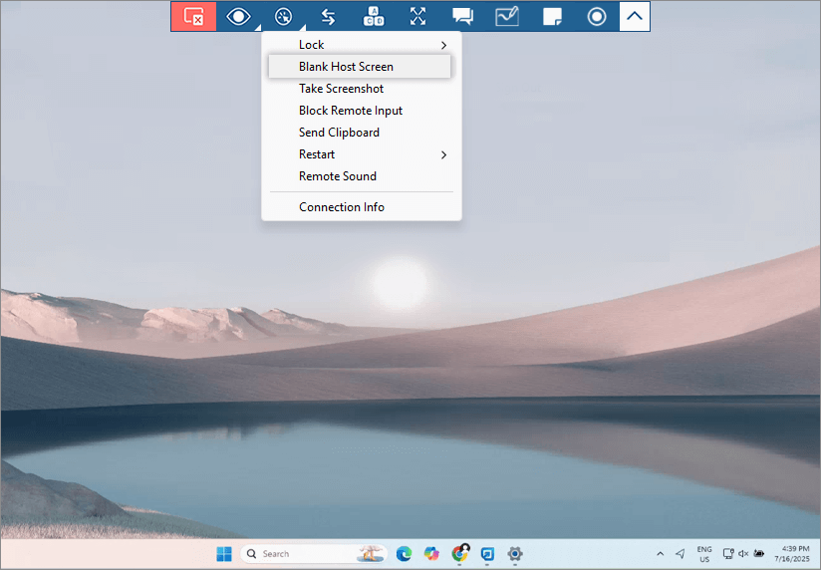Select Blank Host Screen from menu
This screenshot has height=570, width=821.
pyautogui.click(x=346, y=67)
